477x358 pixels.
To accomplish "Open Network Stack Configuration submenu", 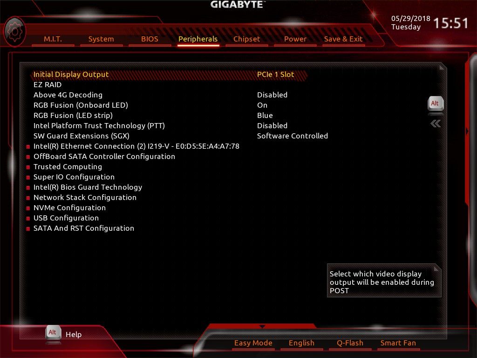I will click(x=85, y=198).
